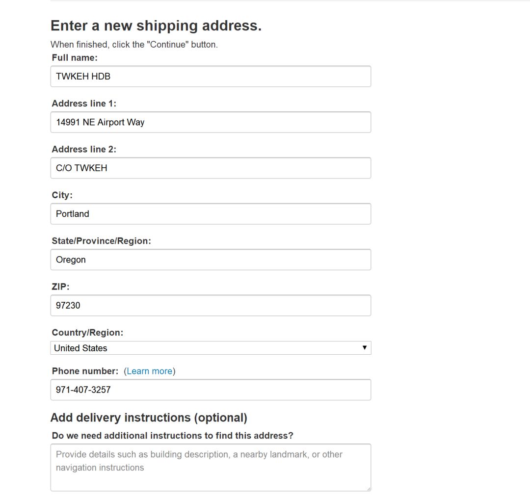
Task: Click the "State/Province/Region:" label
Action: click(101, 241)
